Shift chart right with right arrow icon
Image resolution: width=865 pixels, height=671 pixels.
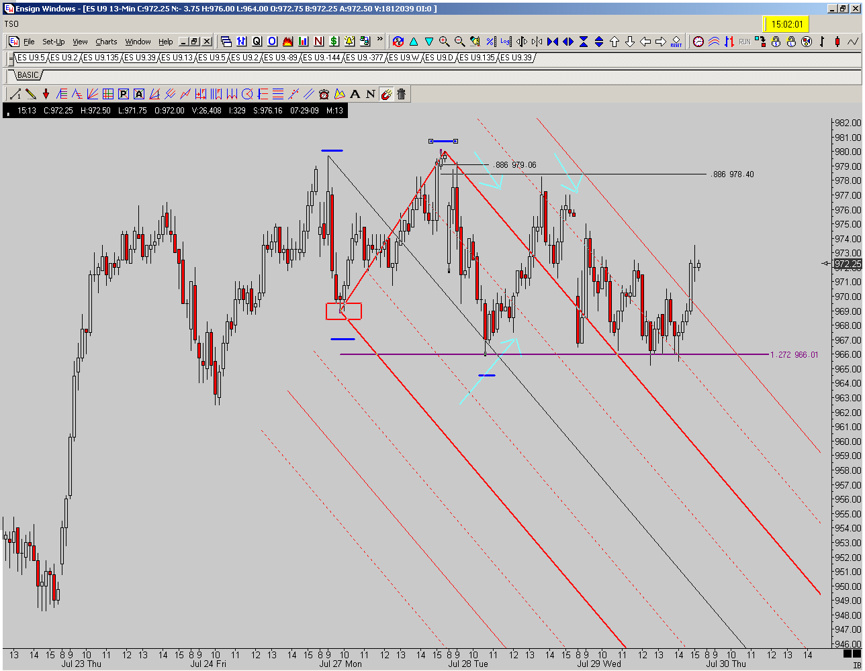click(x=660, y=42)
